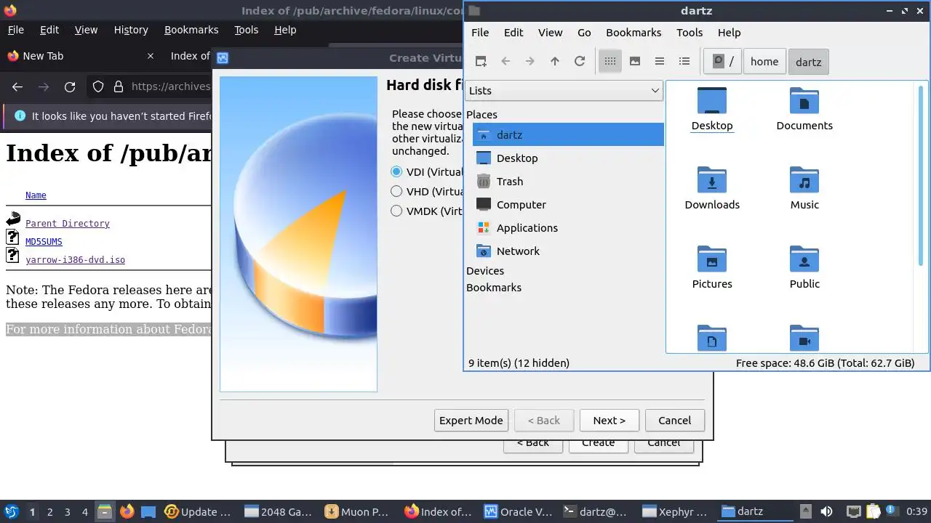Screen dimensions: 931x523
Task: Follow the Parent Directory link
Action: click(x=68, y=224)
